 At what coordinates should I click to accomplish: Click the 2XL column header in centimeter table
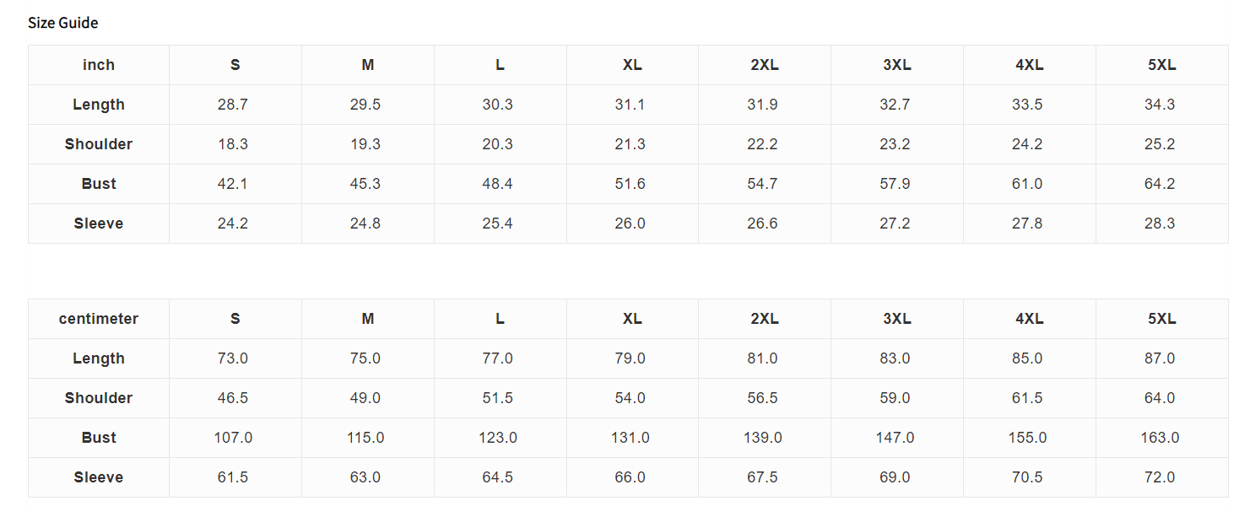tap(765, 319)
